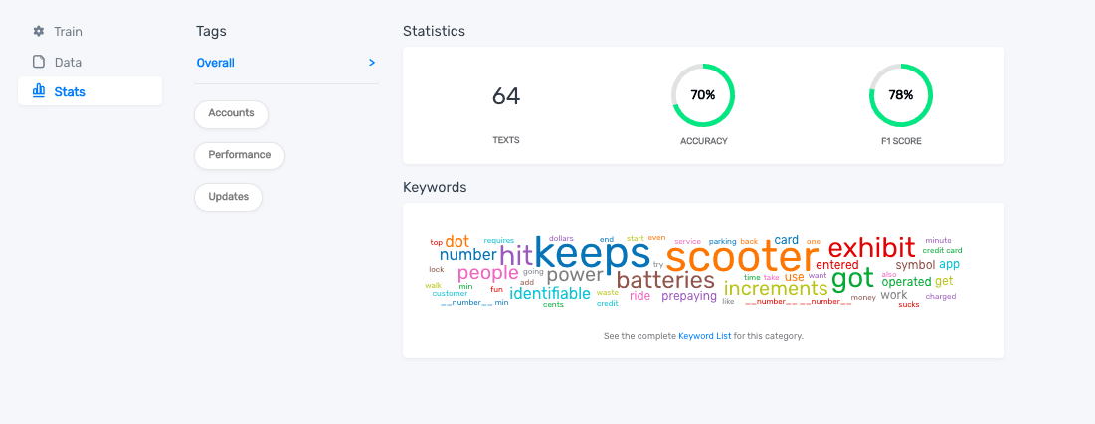
Task: Open the complete Keyword List link
Action: (704, 336)
